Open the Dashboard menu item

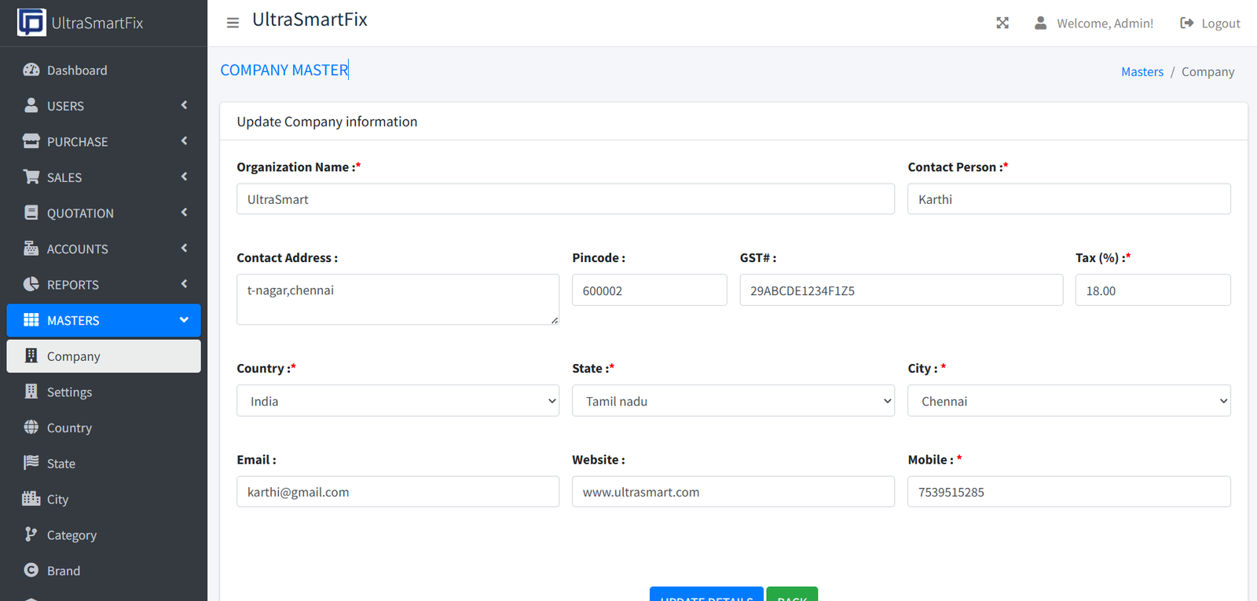click(x=104, y=70)
